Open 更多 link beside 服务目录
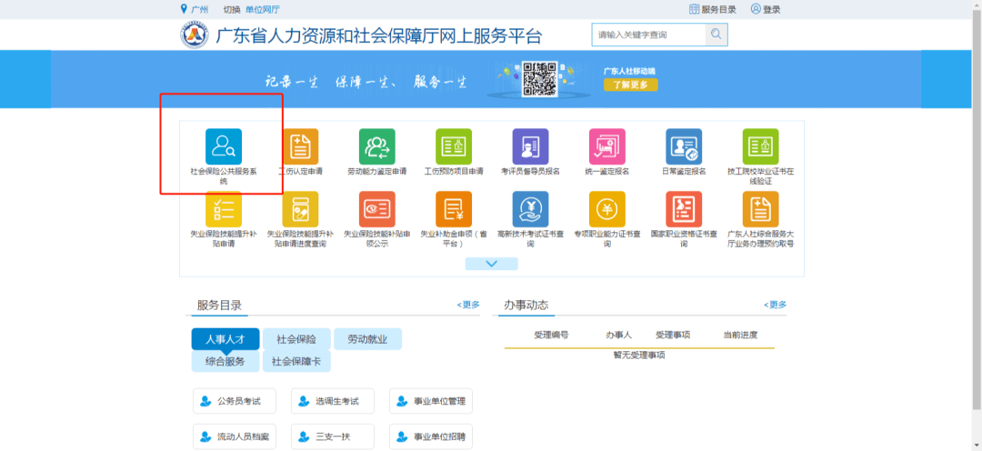The image size is (982, 451). click(x=468, y=306)
